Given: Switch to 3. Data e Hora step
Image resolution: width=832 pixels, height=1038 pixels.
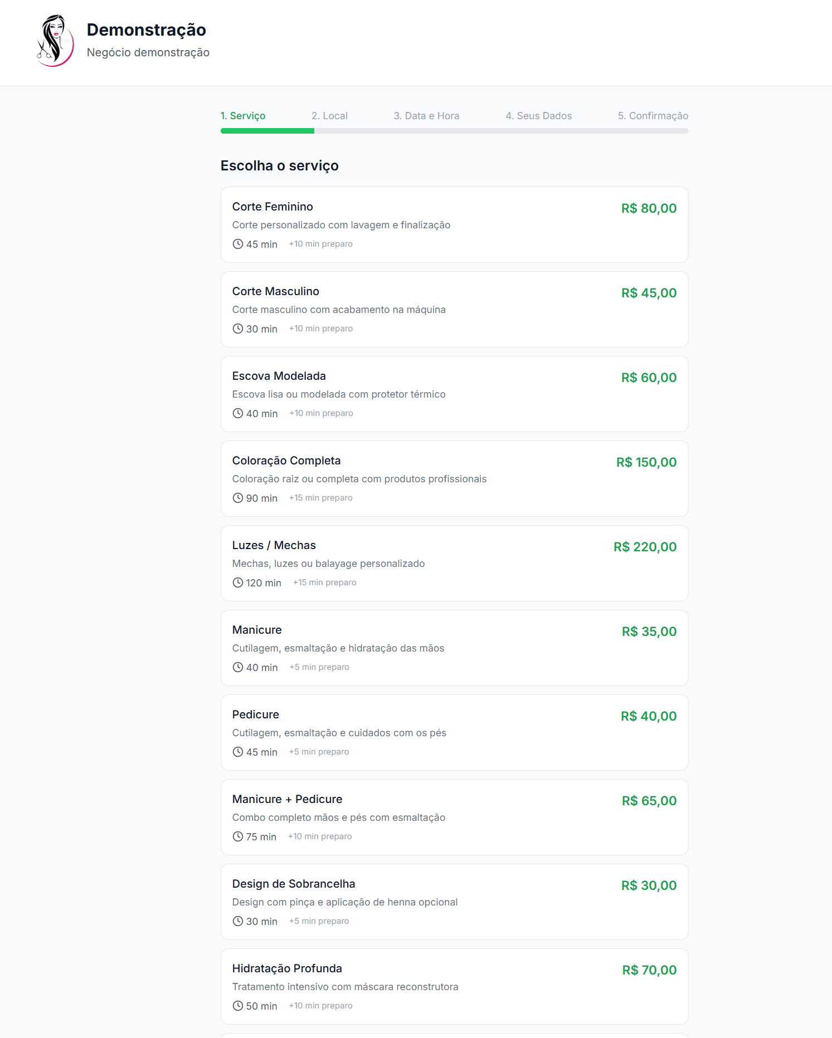Looking at the screenshot, I should [x=426, y=116].
